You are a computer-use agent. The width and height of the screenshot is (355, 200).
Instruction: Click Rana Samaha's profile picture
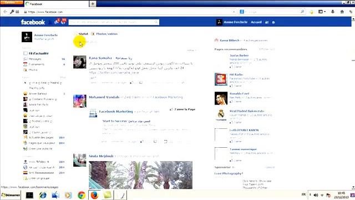(x=80, y=62)
